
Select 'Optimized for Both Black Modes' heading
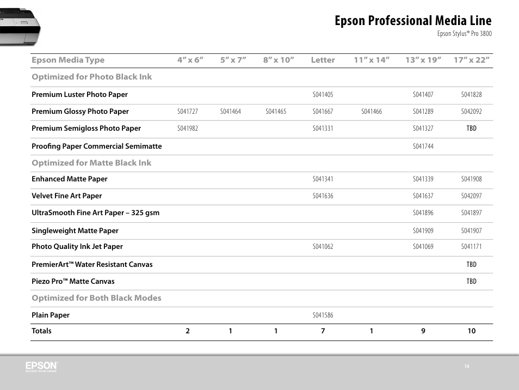[96, 298]
